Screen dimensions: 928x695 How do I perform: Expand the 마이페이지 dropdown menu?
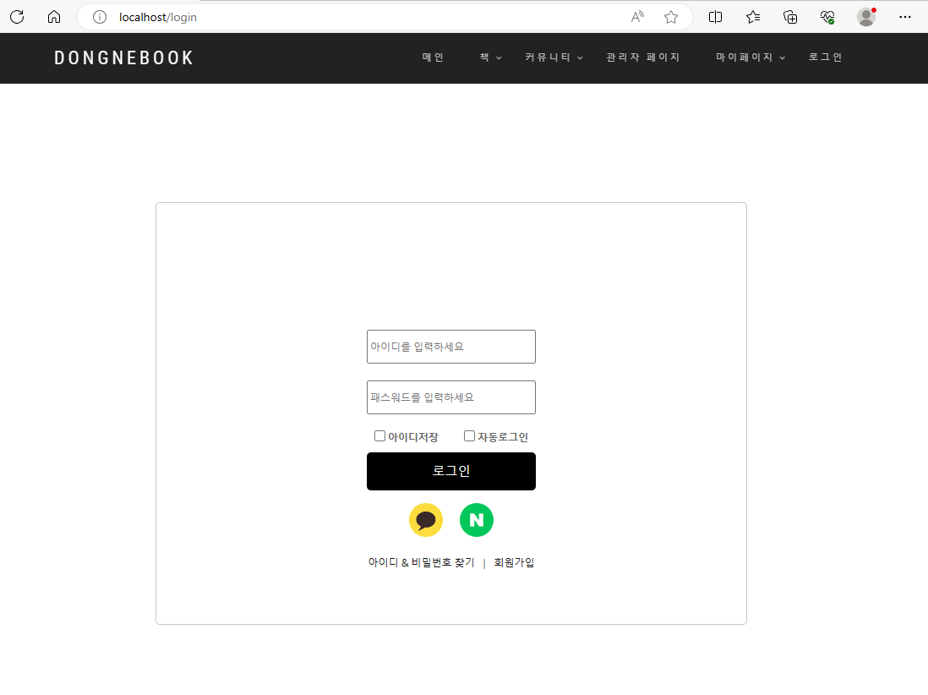[751, 57]
